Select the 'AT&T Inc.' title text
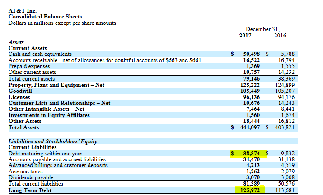Image resolution: width=323 pixels, height=195 pixels. point(23,11)
